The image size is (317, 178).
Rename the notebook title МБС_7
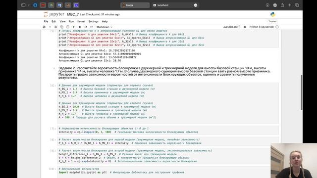click(x=73, y=14)
